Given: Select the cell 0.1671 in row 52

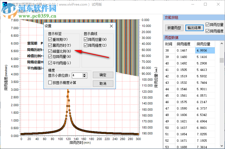Looking at the screenshot, I should (185, 141).
